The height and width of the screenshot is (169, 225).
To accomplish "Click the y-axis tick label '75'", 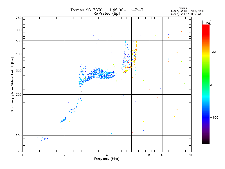I will pyautogui.click(x=20, y=151).
